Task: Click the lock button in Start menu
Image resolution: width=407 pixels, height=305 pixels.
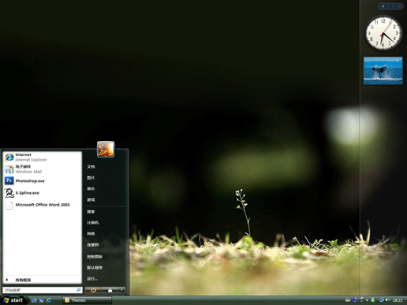Action: (110, 290)
